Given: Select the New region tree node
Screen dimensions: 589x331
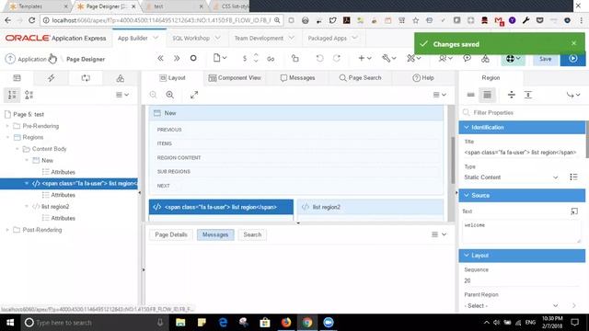Looking at the screenshot, I should [x=47, y=160].
